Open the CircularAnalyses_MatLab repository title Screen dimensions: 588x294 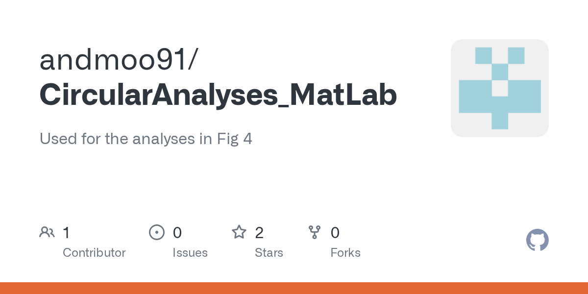[x=218, y=96]
